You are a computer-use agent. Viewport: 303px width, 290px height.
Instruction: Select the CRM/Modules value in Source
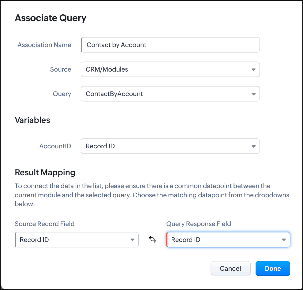click(x=107, y=69)
